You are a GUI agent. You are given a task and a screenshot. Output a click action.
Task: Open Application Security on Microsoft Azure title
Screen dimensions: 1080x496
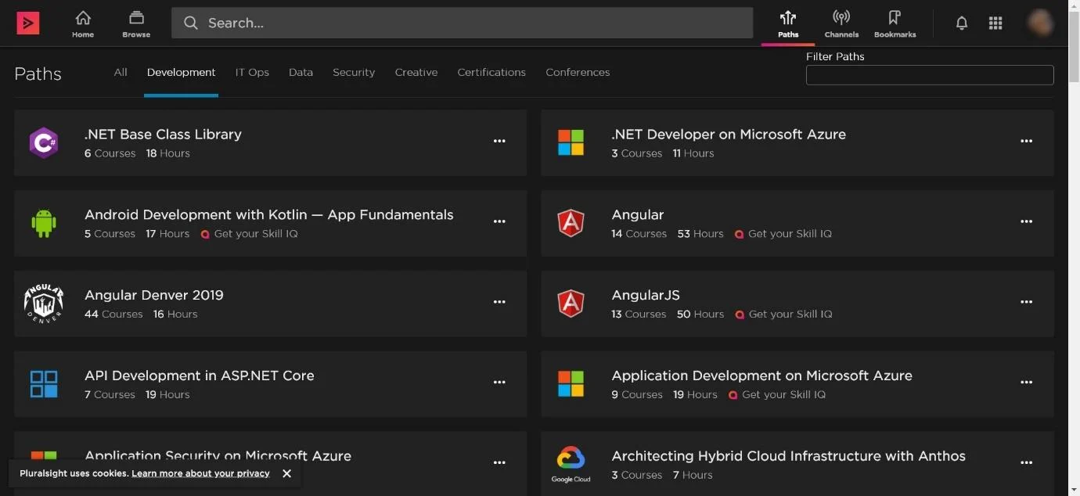tap(218, 455)
